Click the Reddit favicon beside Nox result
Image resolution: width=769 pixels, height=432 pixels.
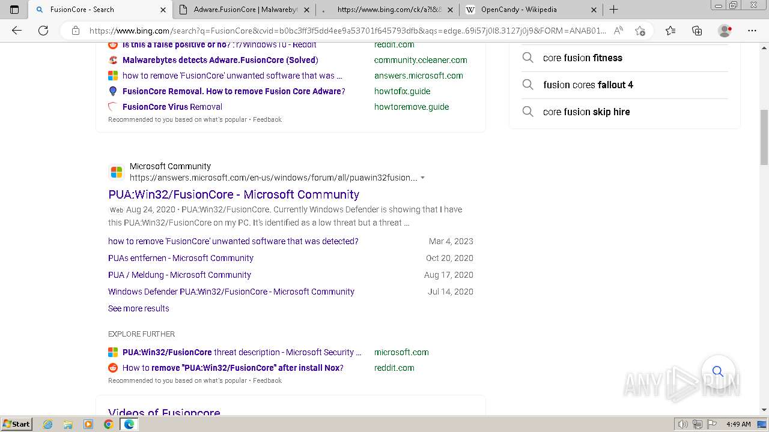113,368
